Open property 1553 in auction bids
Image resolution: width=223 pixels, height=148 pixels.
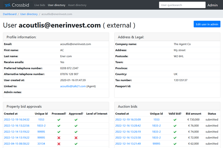(156, 120)
